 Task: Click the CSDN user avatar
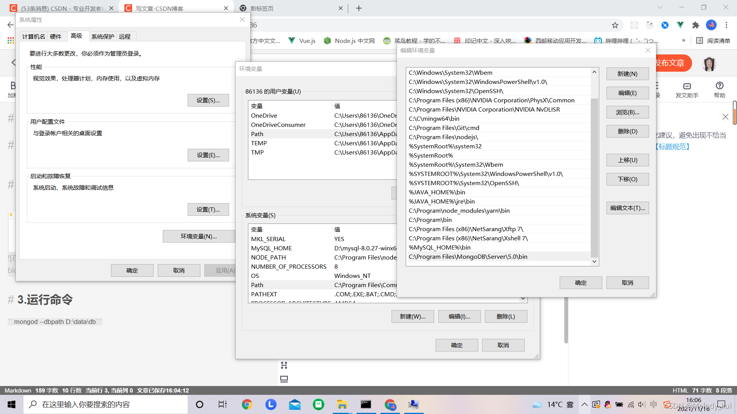tap(709, 63)
